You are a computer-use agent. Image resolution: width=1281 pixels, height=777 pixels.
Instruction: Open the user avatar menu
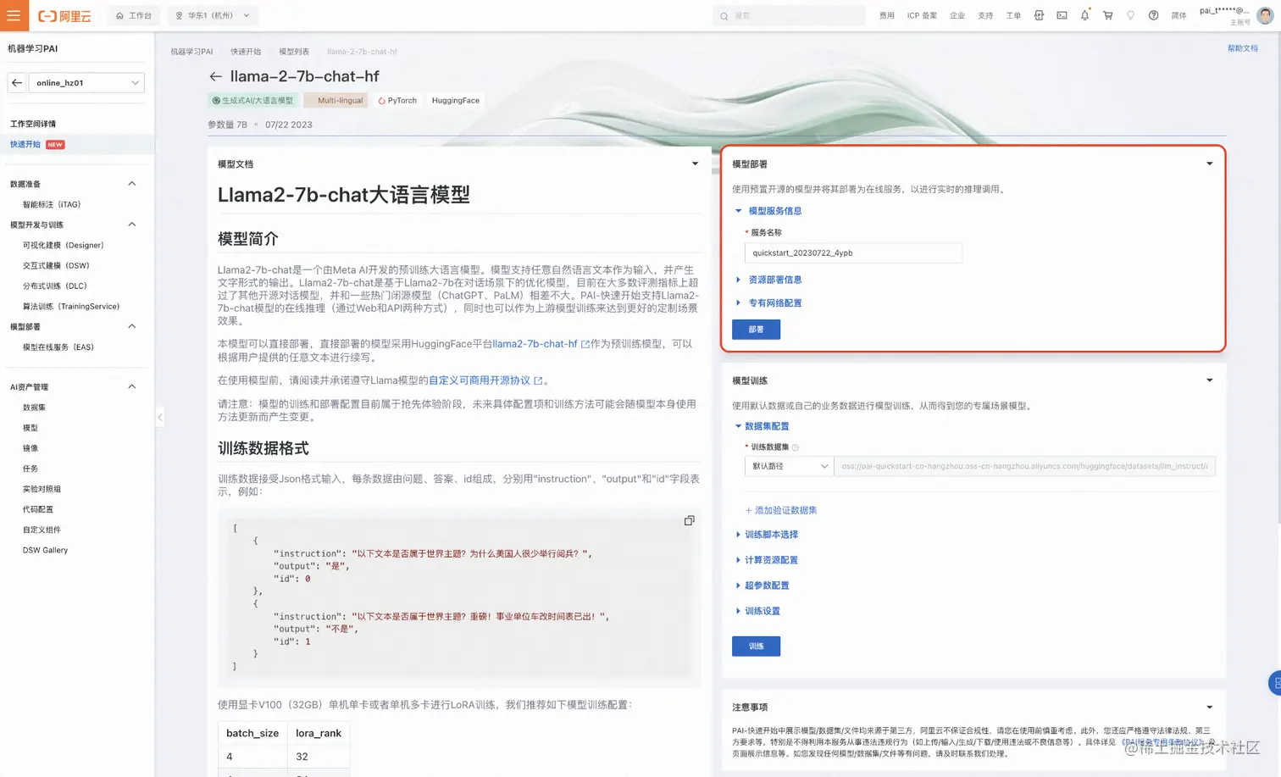[1265, 15]
